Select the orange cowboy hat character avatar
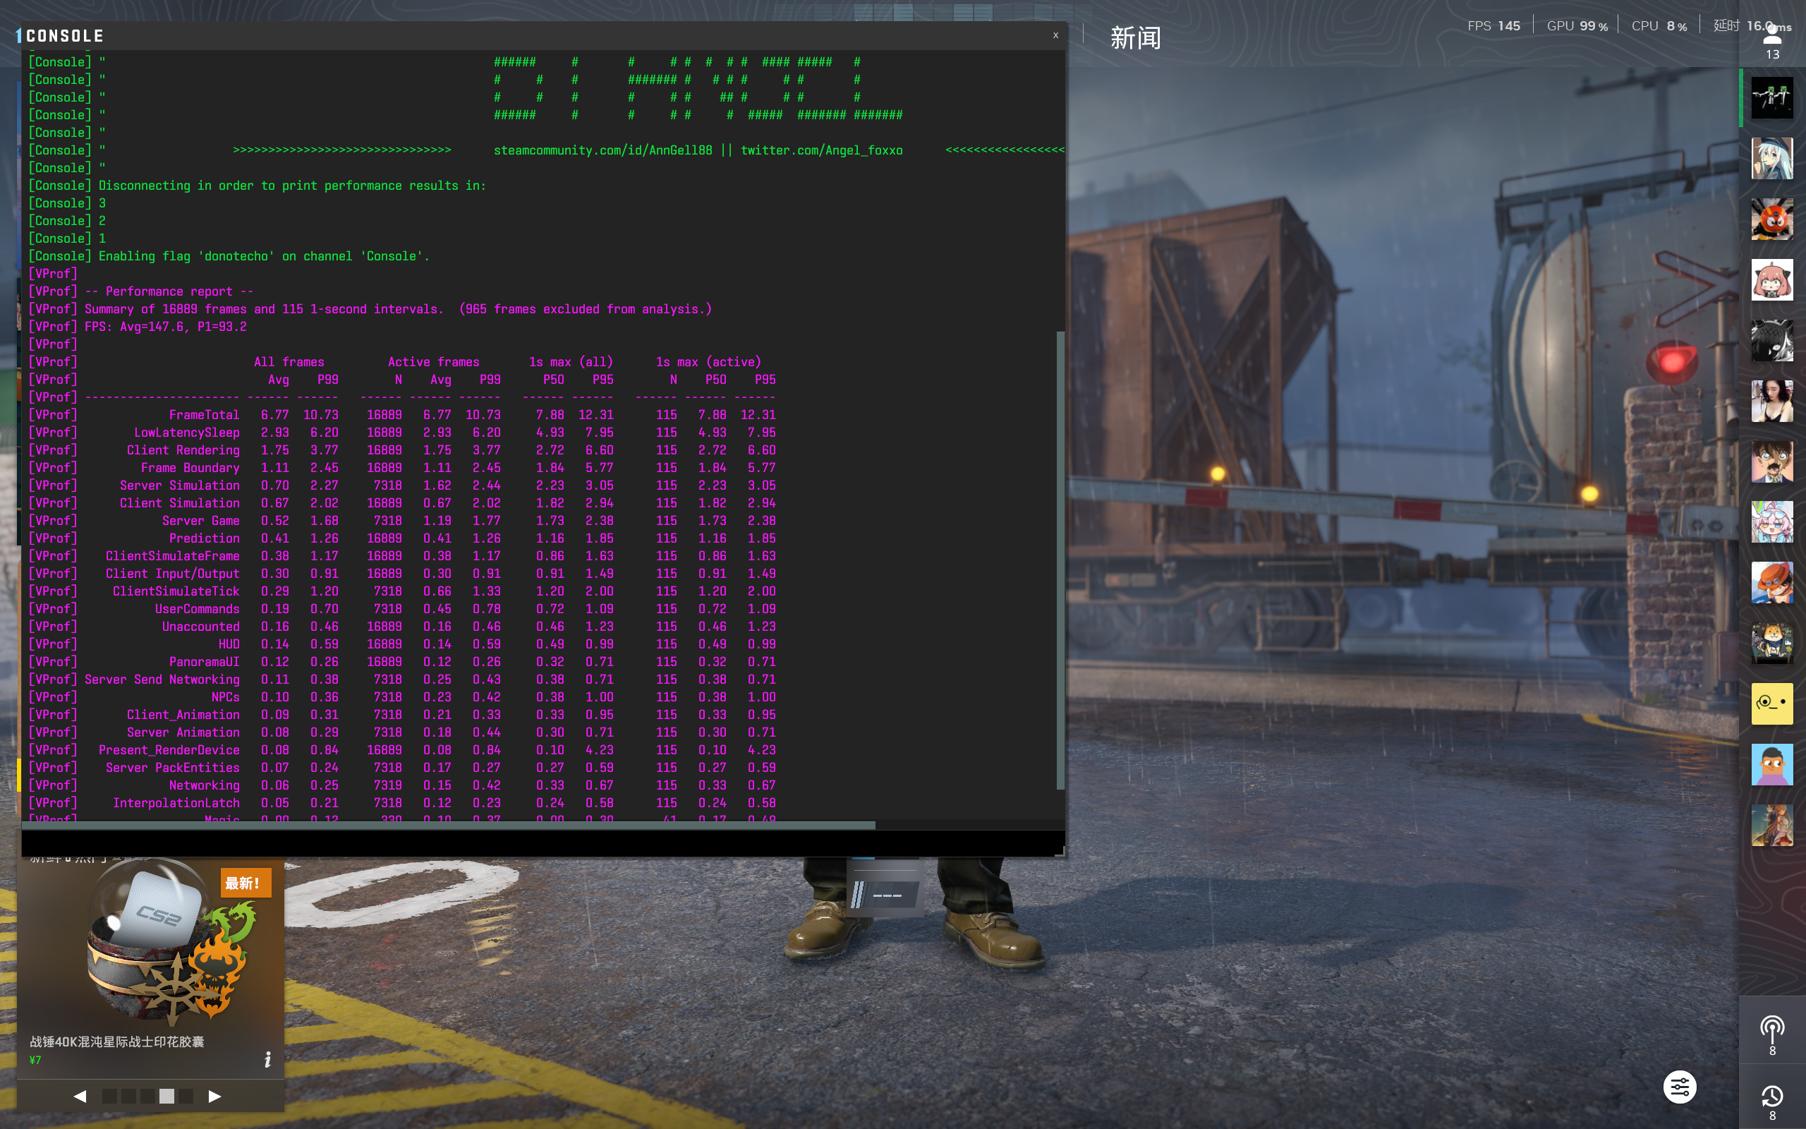The image size is (1806, 1129). [1771, 582]
